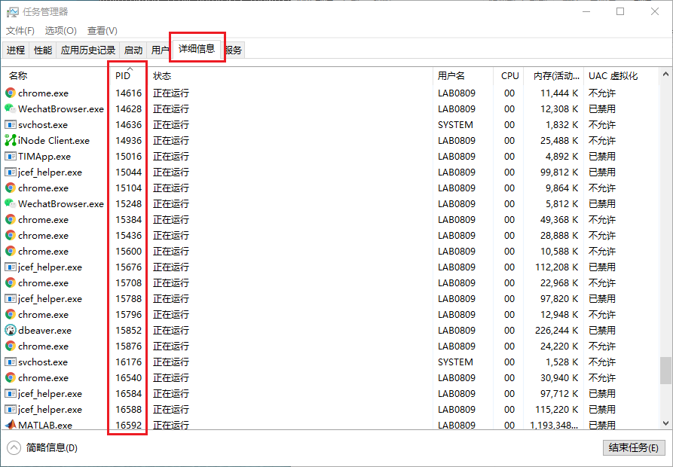673x467 pixels.
Task: Click chrome icon in PID 15384 row
Action: tap(11, 219)
